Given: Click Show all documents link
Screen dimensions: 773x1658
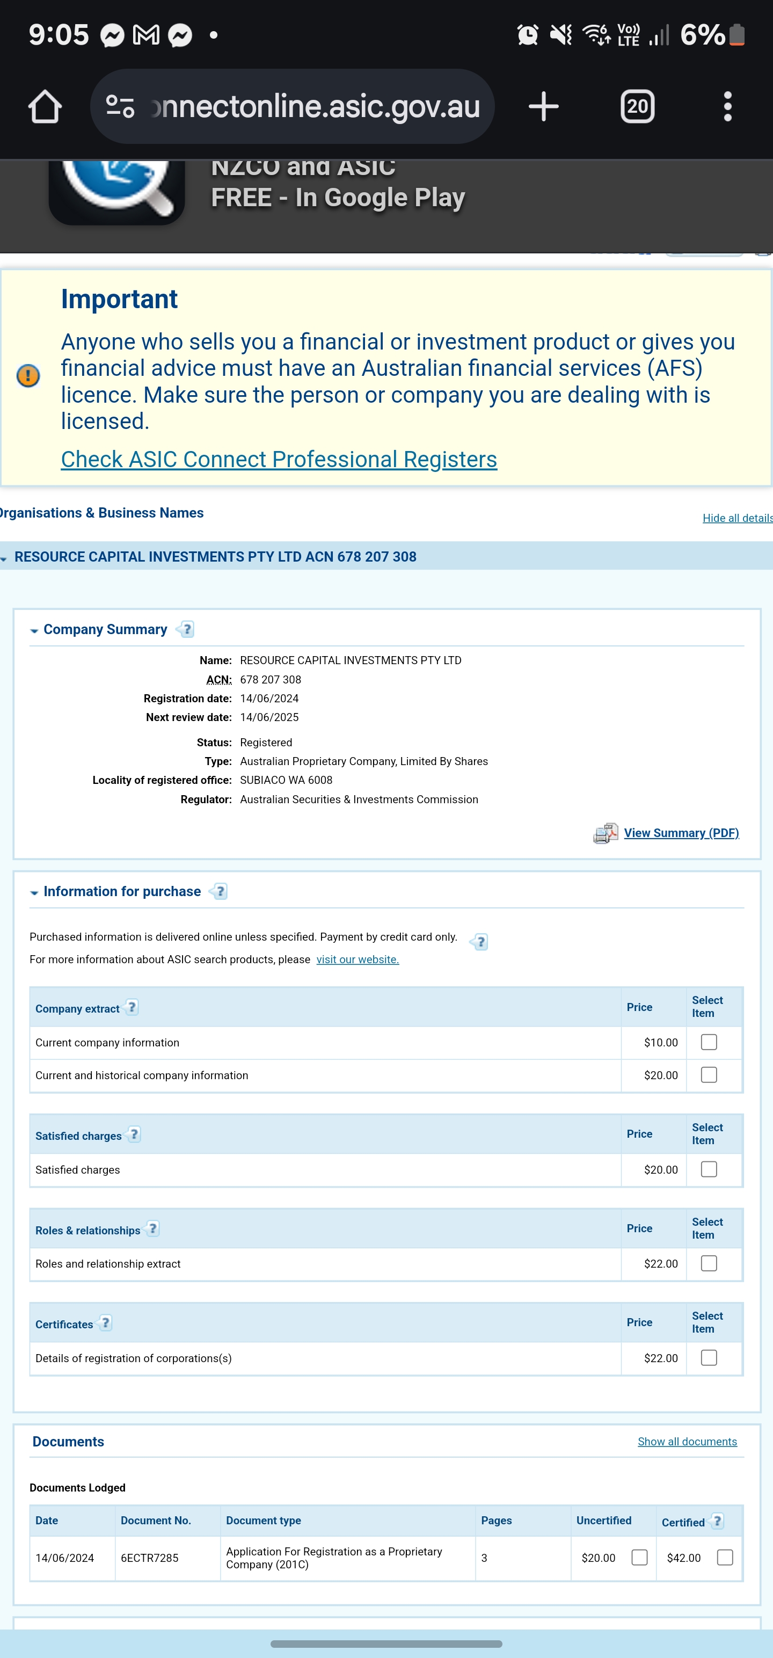Looking at the screenshot, I should coord(688,1442).
